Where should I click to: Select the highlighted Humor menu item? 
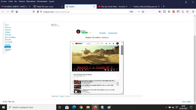coord(8,47)
